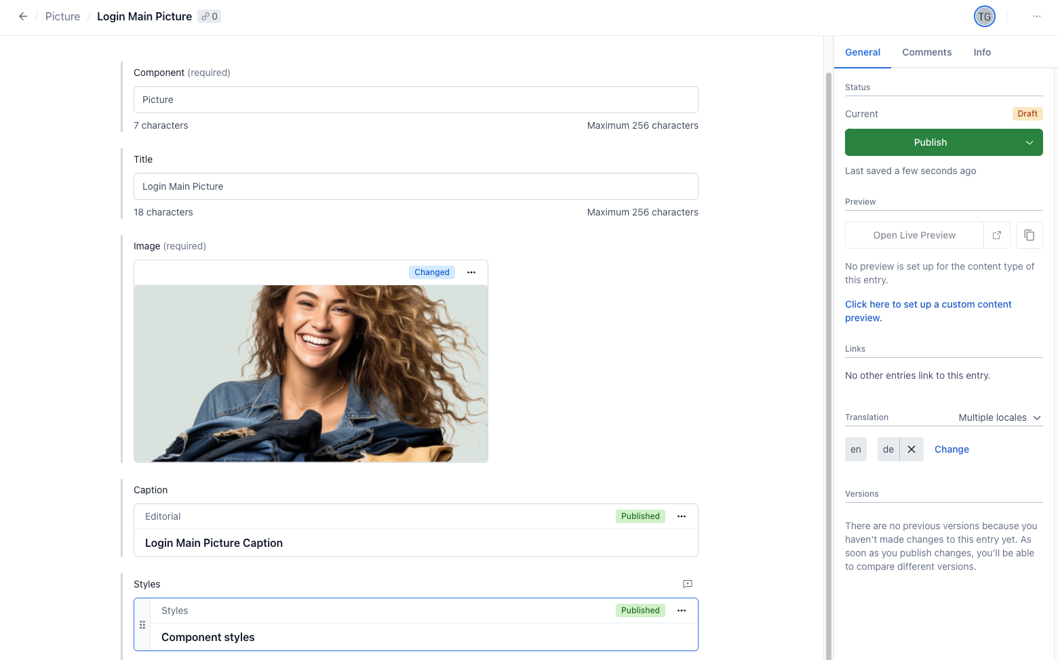
Task: Open the woman image thumbnail
Action: (311, 373)
